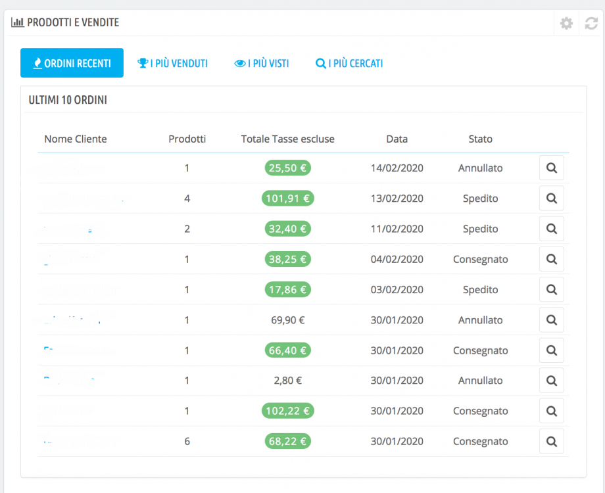Image resolution: width=605 pixels, height=493 pixels.
Task: Click the 38,25 € total badge
Action: 288,259
